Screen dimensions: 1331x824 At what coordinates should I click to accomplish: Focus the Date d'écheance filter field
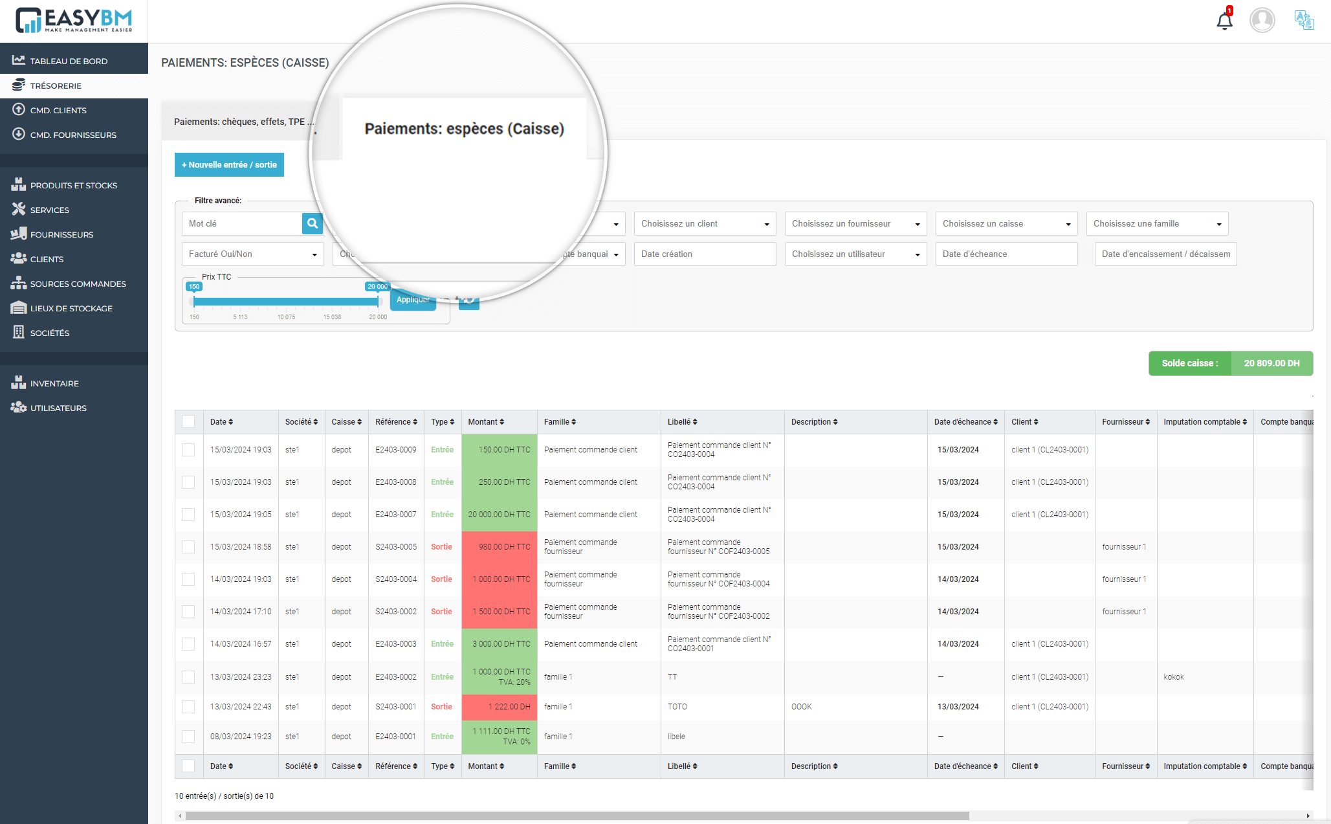click(1006, 254)
